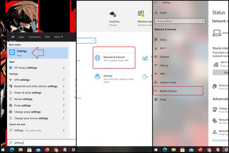Viewport: 229px width, 153px height.
Task: Click the Network & Internet globe icon
Action: tap(98, 58)
